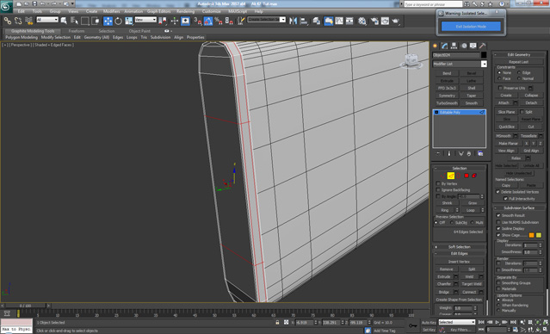Click Exit Isolation Mode button
The height and width of the screenshot is (334, 550).
pyautogui.click(x=471, y=27)
